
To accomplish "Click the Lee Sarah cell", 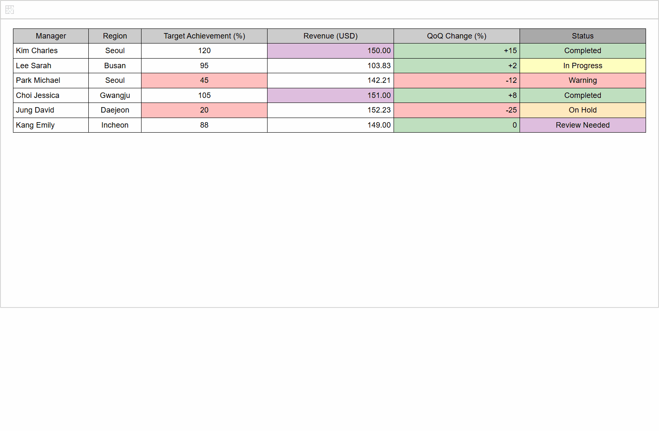I will pyautogui.click(x=51, y=66).
